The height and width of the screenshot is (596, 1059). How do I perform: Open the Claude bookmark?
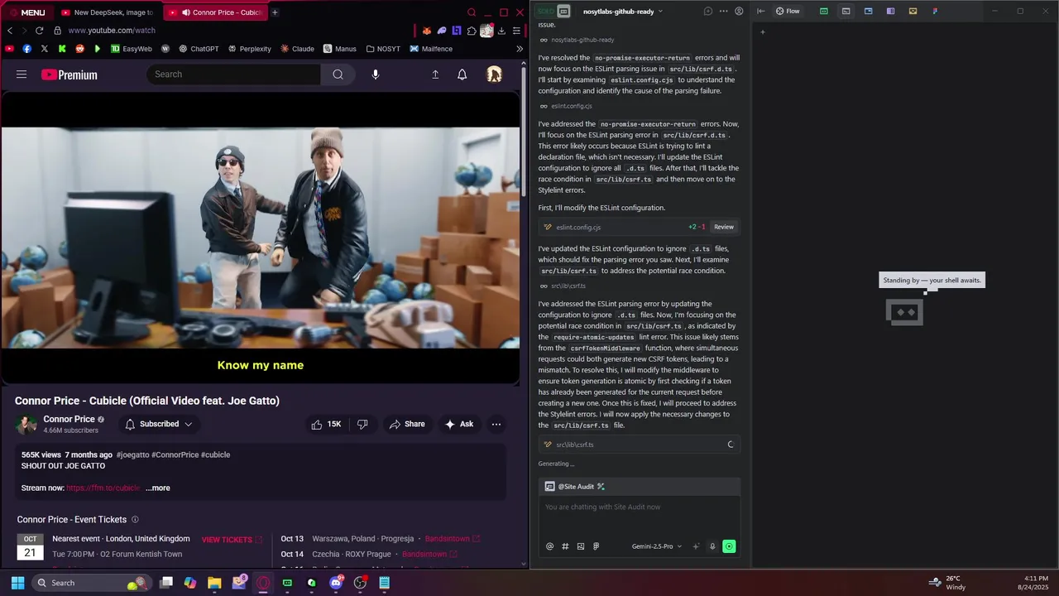(x=297, y=49)
